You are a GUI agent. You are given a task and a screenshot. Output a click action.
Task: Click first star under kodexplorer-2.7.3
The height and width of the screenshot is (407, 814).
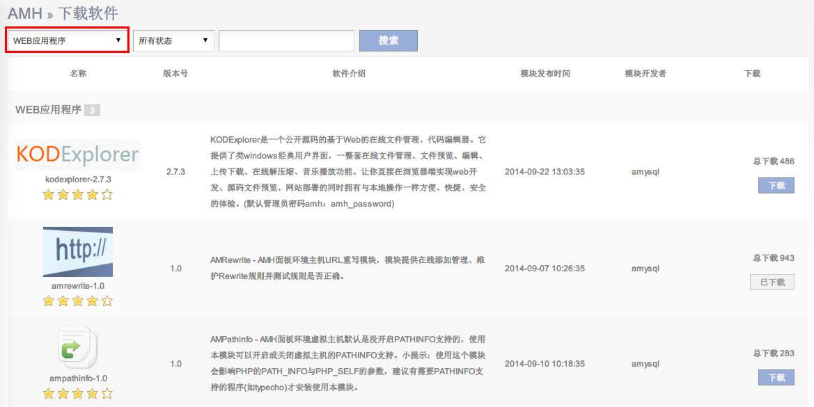tap(49, 195)
